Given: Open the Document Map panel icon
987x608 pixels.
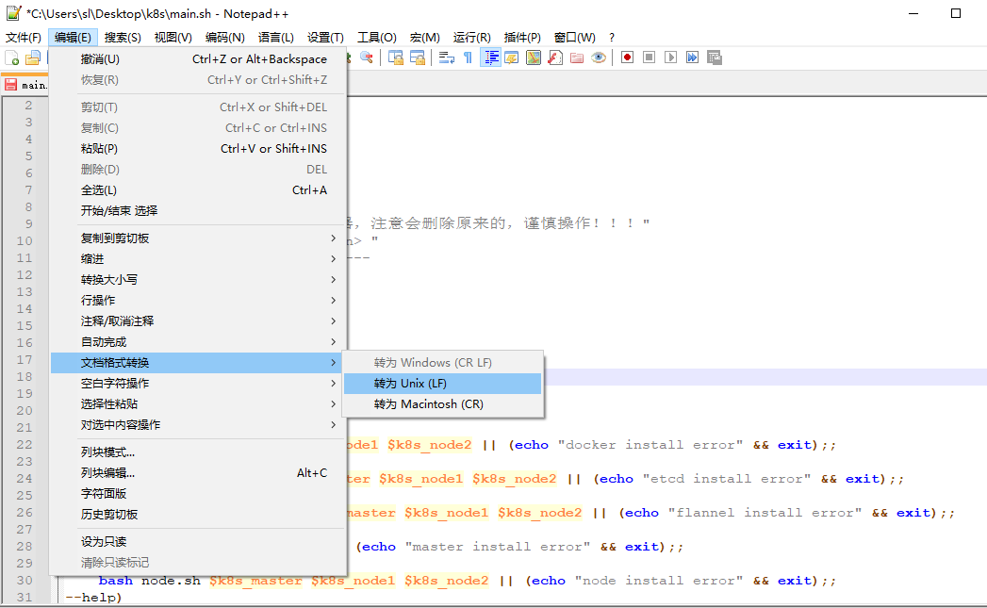Looking at the screenshot, I should (534, 58).
